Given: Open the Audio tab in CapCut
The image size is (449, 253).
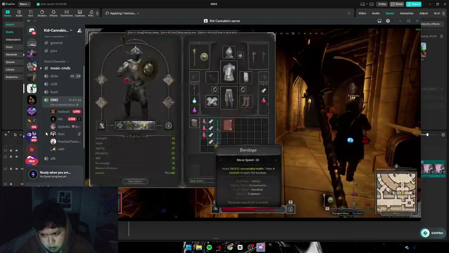Looking at the screenshot, I should point(19,13).
